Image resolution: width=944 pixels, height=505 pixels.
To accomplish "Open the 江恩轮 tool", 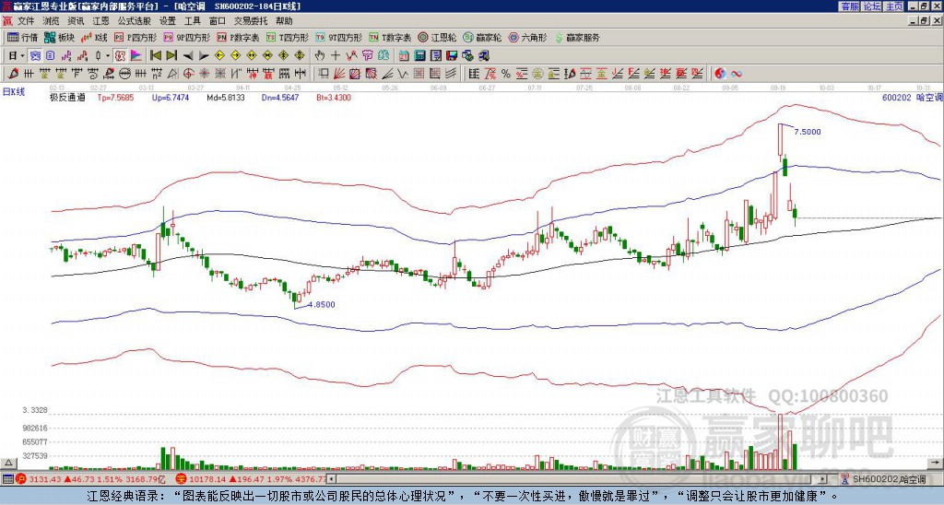I will pyautogui.click(x=437, y=37).
